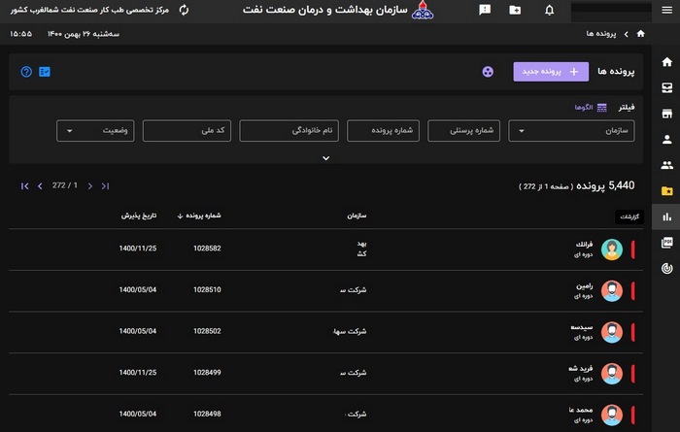Screen dimensions: 680x432
Task: Click the پرونده ها breadcrumb link
Action: [x=601, y=34]
